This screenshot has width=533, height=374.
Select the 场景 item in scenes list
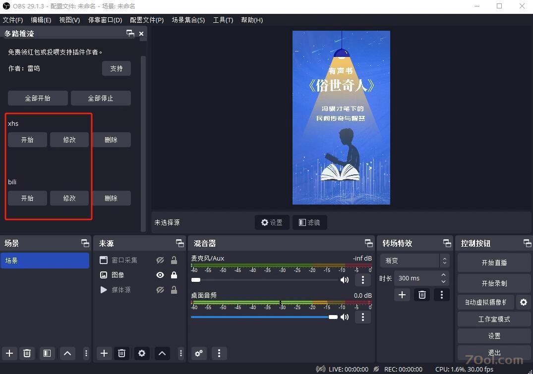(45, 261)
